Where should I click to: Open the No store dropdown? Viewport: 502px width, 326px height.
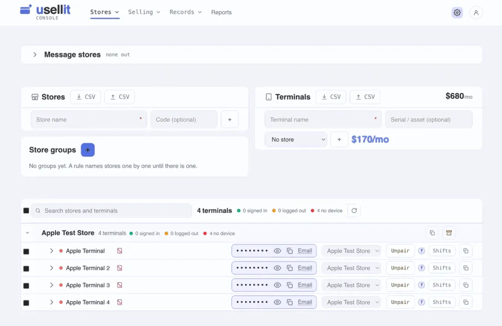(x=296, y=139)
